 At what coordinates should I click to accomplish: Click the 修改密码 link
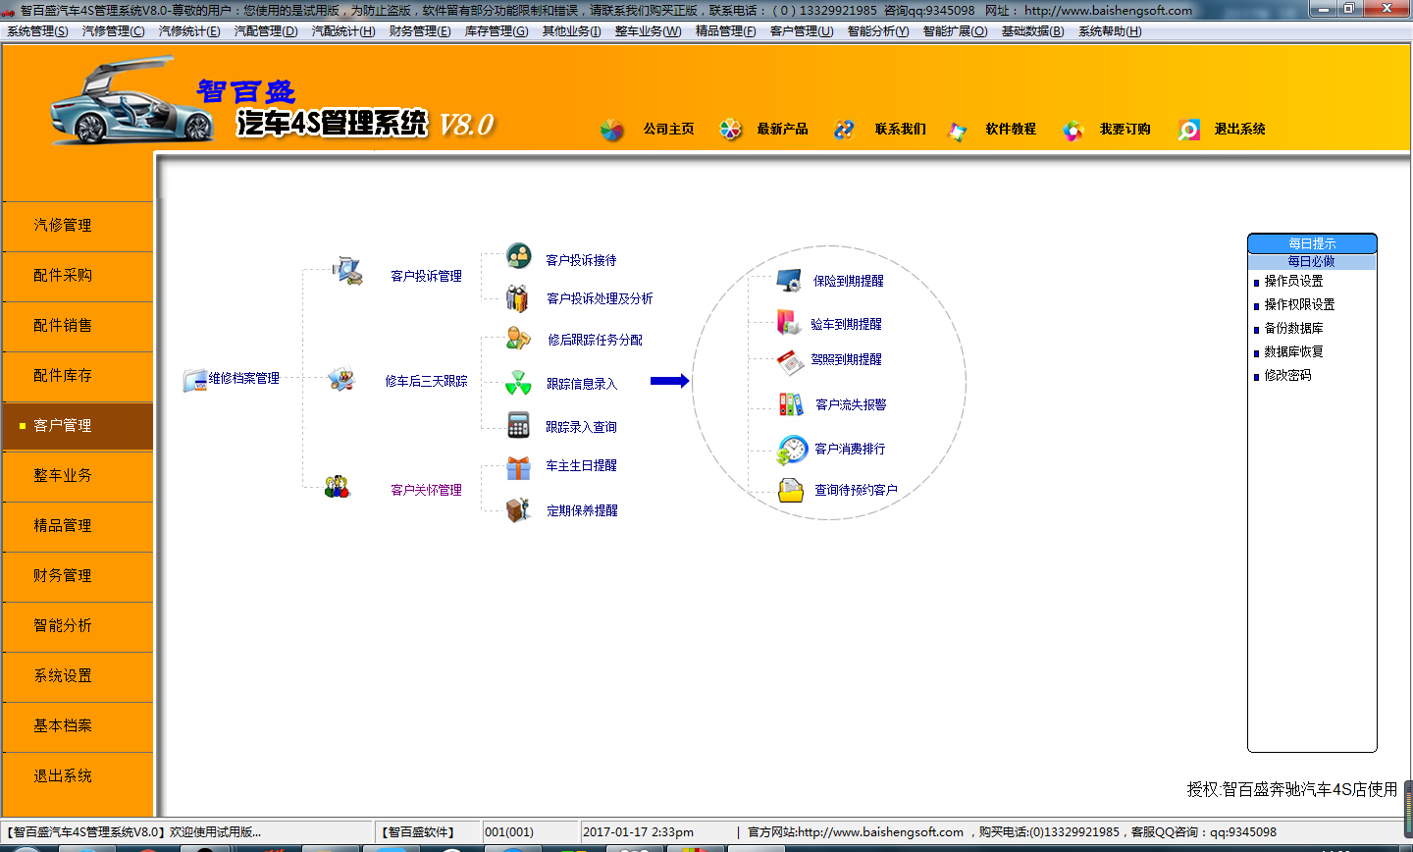1287,376
